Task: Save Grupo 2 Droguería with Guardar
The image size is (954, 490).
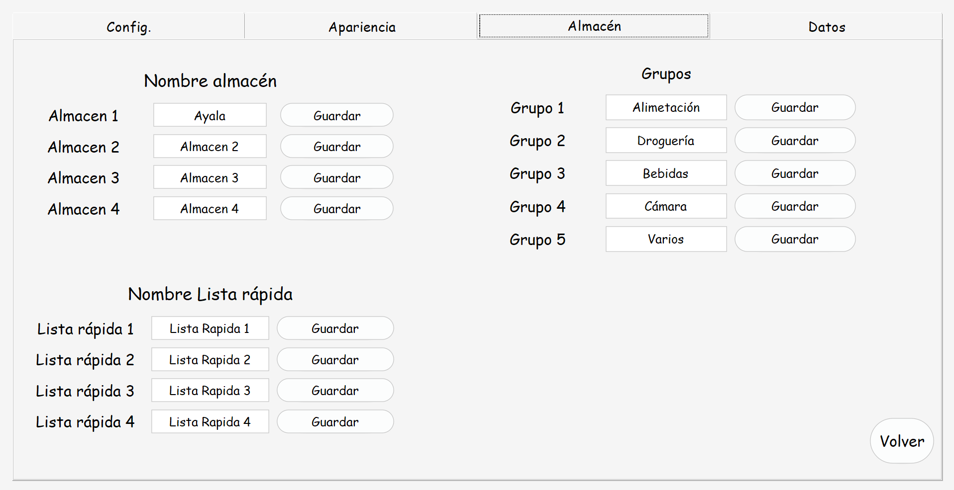Action: [x=795, y=141]
